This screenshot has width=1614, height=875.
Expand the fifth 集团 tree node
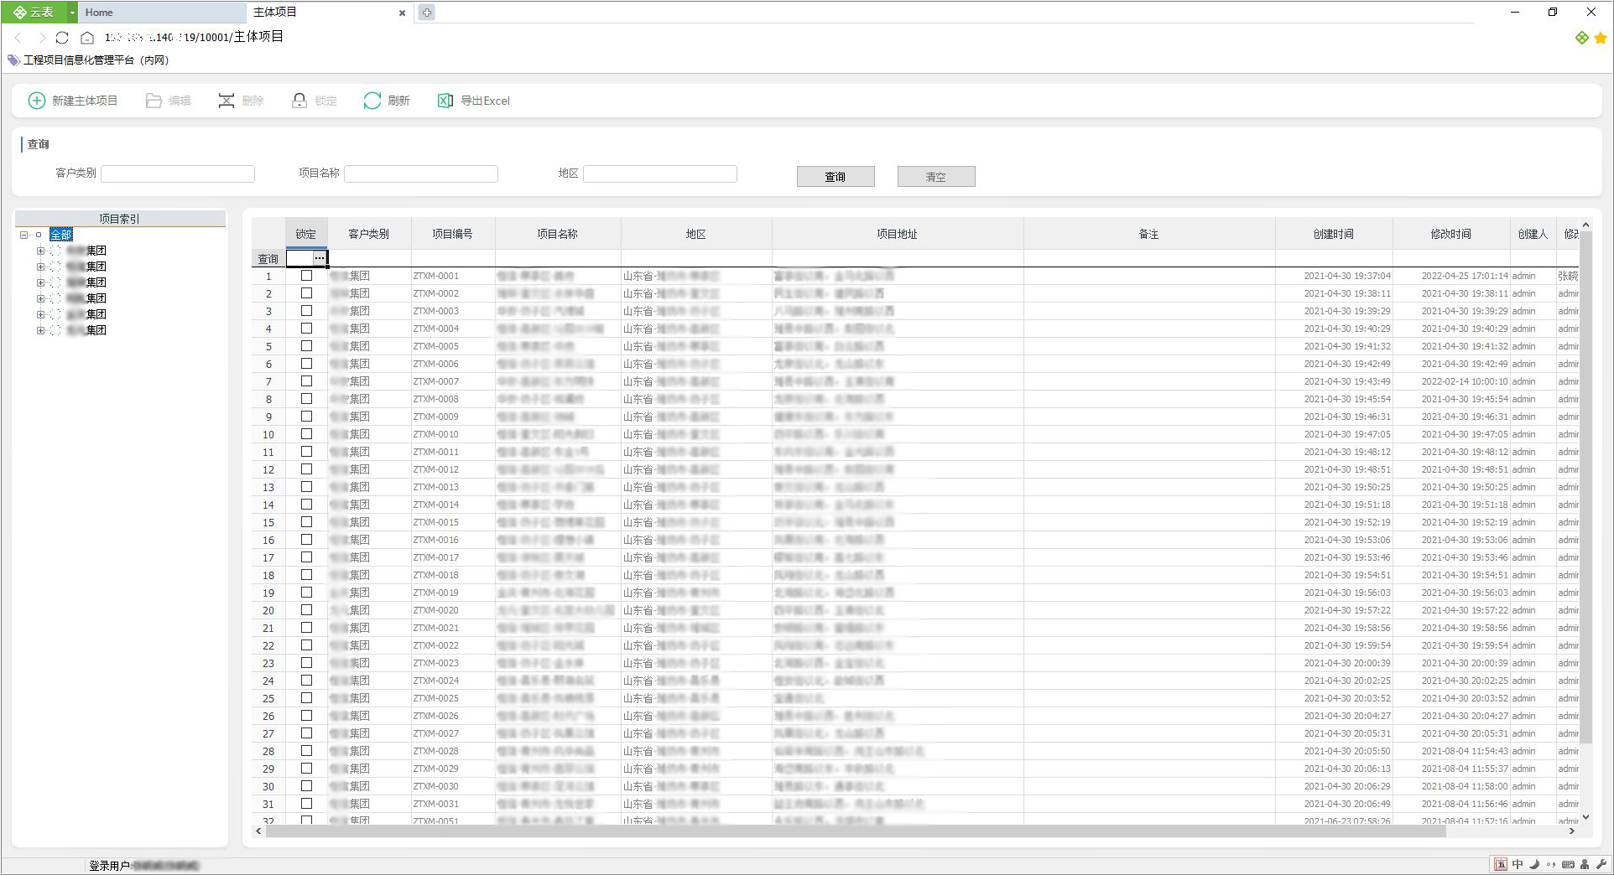point(39,314)
